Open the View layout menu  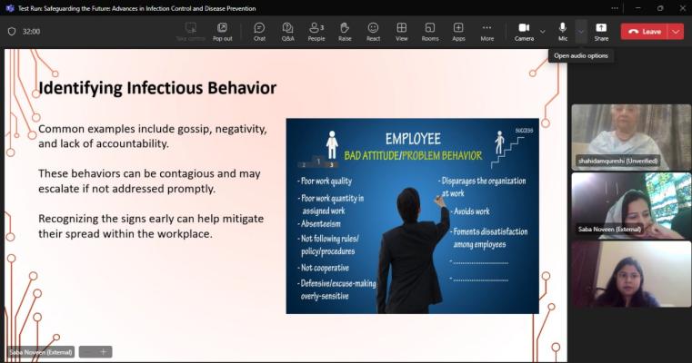tap(401, 31)
